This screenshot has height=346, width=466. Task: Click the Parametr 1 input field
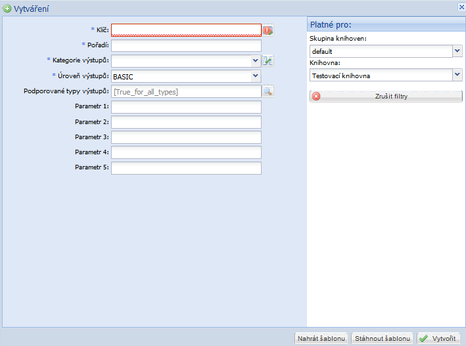(x=186, y=107)
